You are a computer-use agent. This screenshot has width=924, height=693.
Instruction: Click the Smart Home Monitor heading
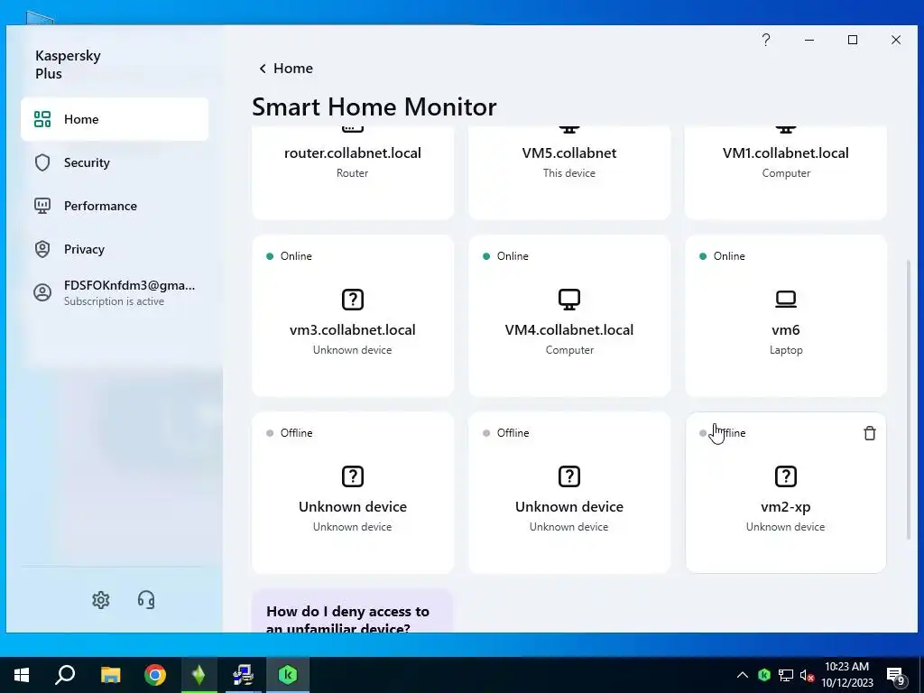pos(374,107)
